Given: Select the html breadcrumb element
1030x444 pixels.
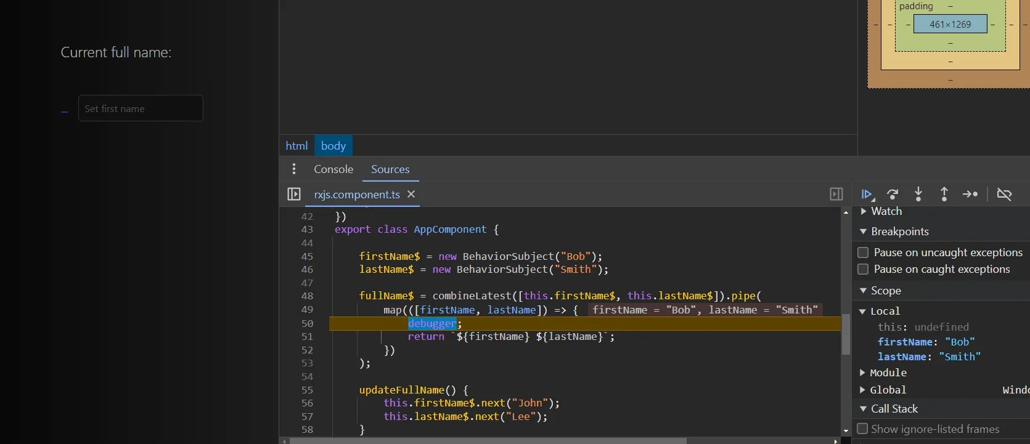Looking at the screenshot, I should (x=296, y=146).
